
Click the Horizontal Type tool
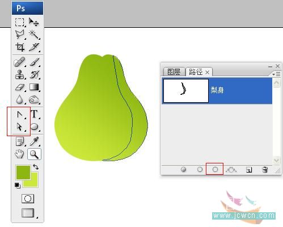[34, 114]
